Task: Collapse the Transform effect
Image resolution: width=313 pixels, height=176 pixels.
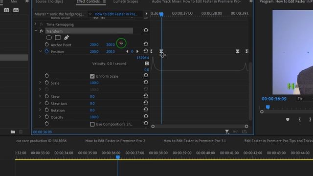Action: click(x=36, y=31)
